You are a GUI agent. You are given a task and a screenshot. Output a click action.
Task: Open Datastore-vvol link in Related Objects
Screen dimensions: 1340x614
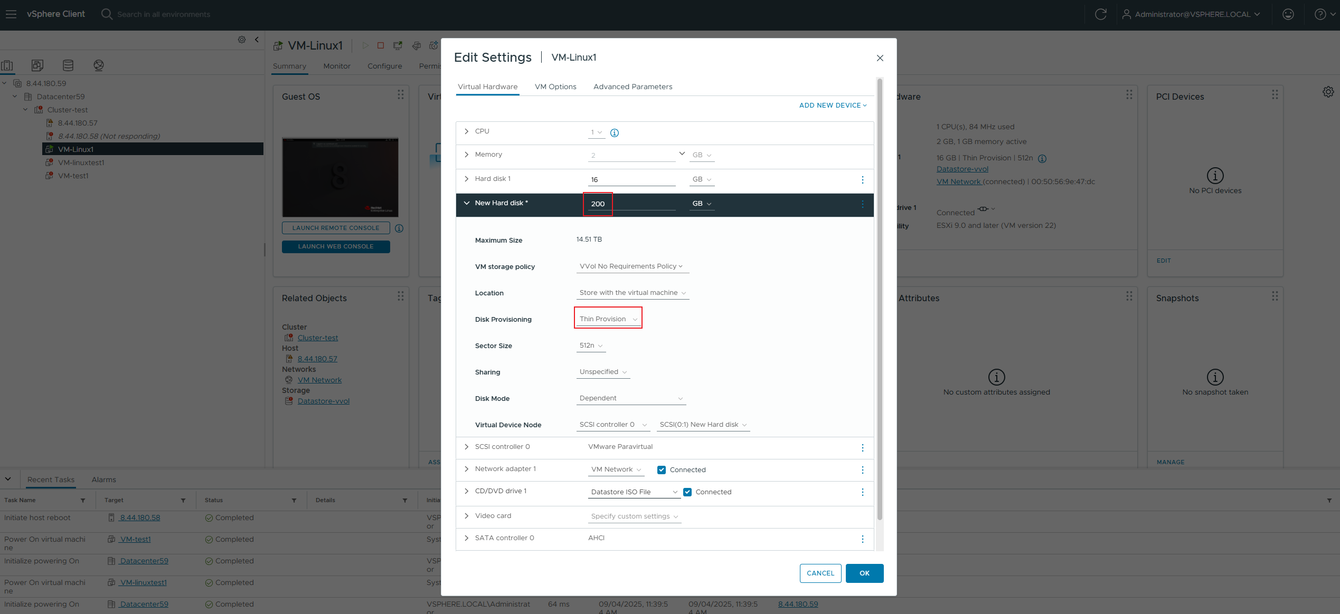[x=324, y=401]
